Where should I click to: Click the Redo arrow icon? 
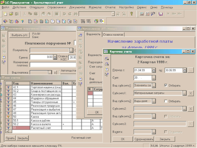[x=70, y=14]
